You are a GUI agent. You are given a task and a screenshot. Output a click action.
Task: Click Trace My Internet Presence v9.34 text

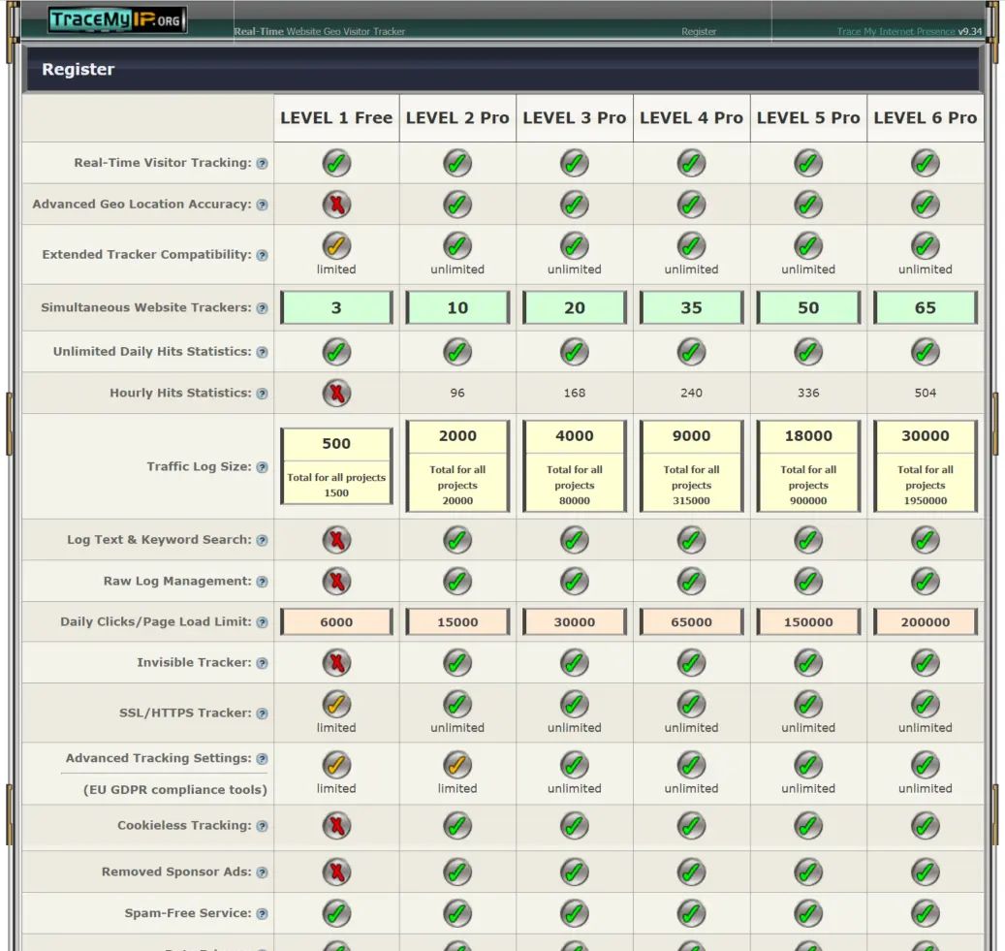coord(909,31)
